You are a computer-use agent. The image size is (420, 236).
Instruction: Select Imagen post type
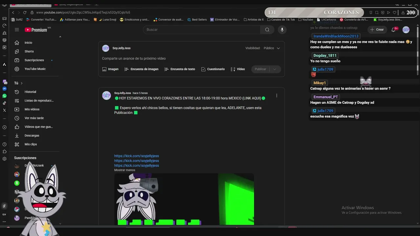point(110,69)
